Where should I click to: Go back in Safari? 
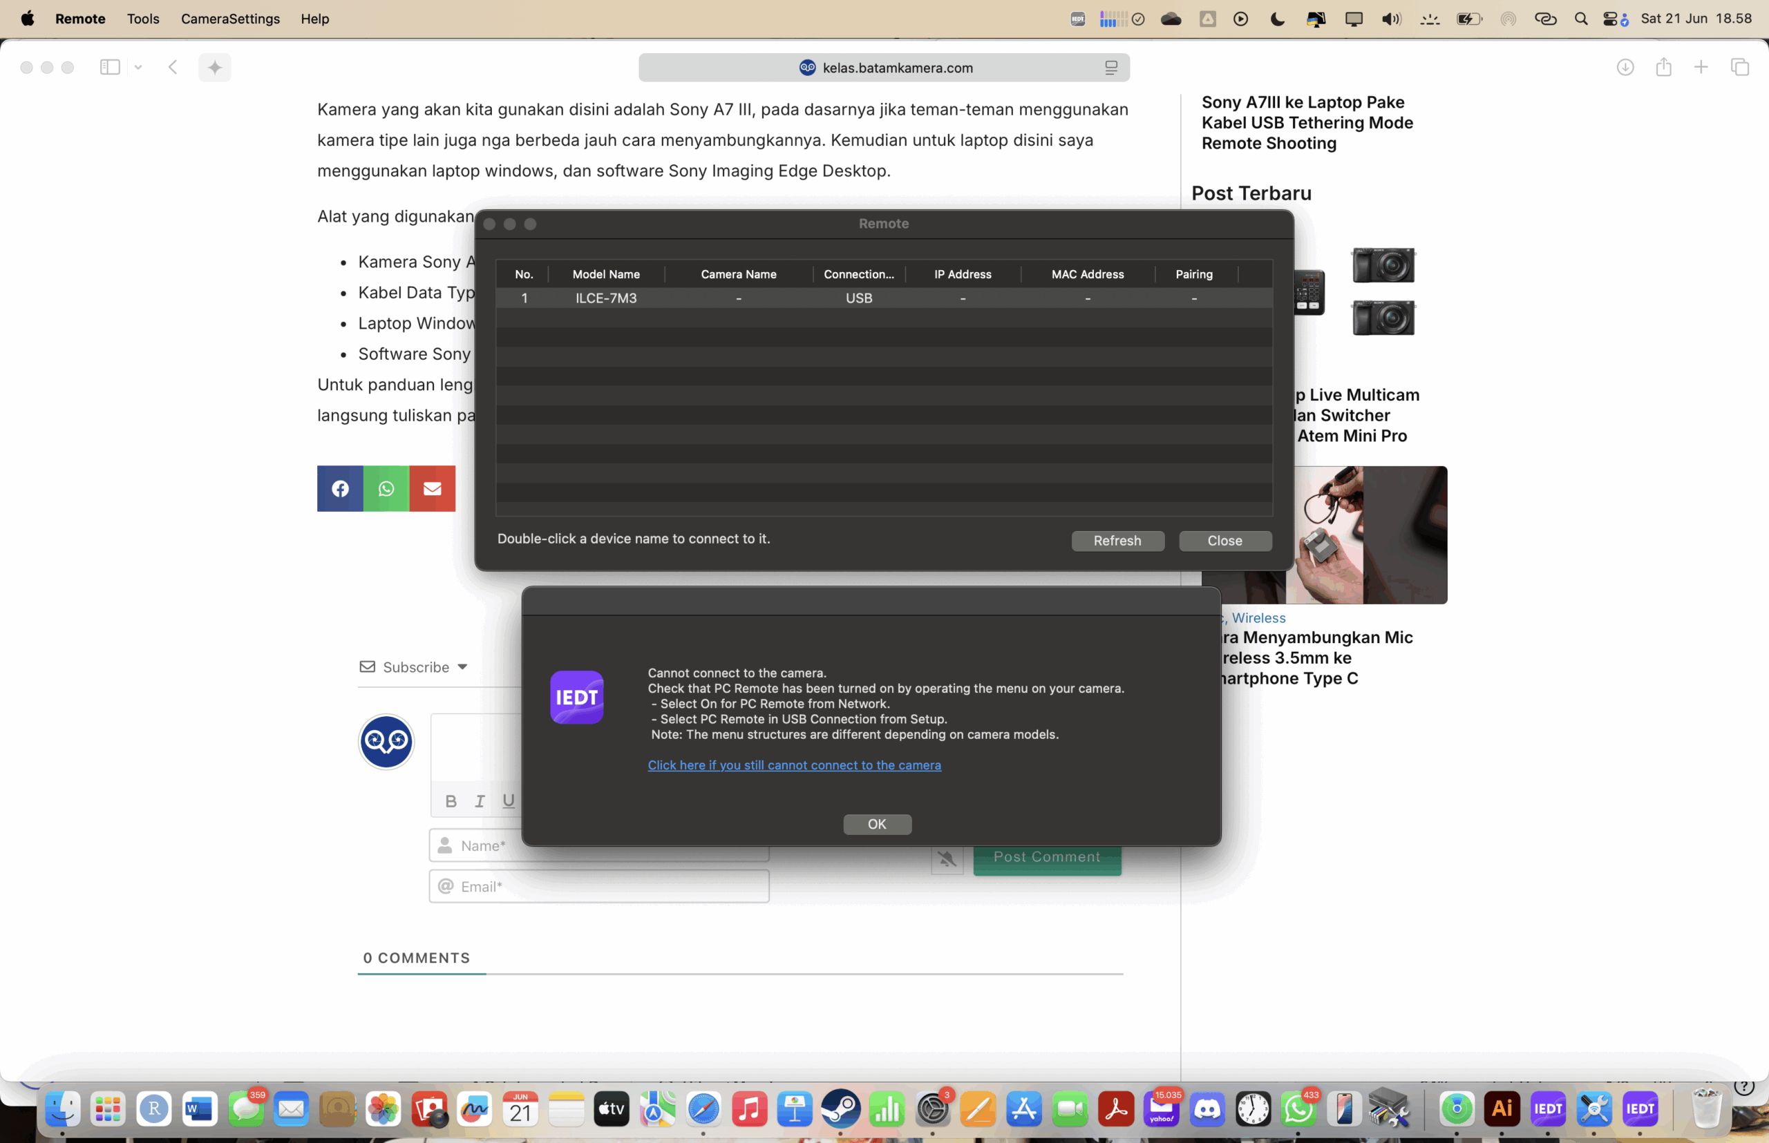click(x=173, y=68)
